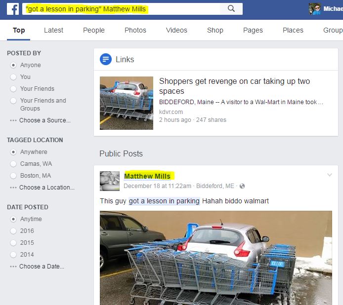The image size is (343, 305).
Task: Open 'Shoppers get revenge' article link
Action: click(x=234, y=86)
